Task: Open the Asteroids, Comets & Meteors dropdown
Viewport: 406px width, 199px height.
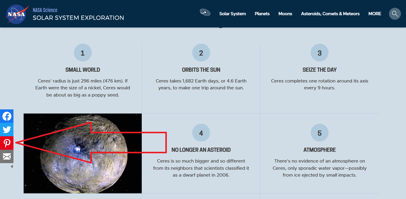Action: coord(330,14)
